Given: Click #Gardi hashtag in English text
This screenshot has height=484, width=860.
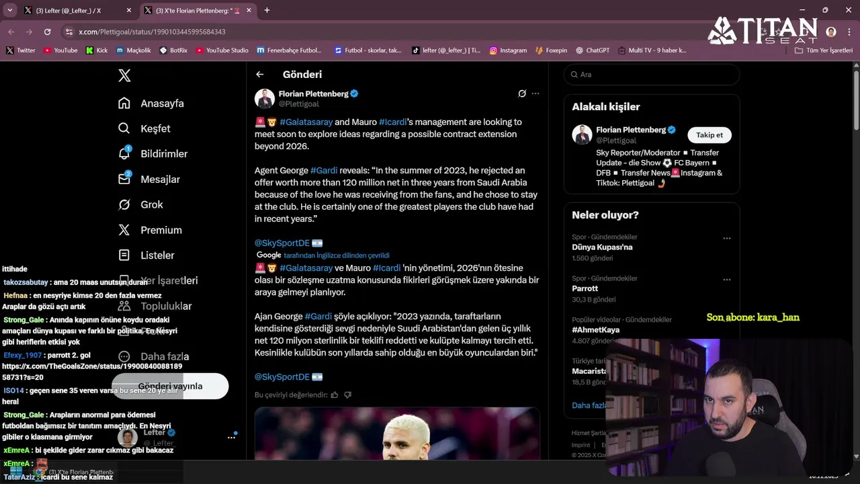Looking at the screenshot, I should (x=324, y=170).
